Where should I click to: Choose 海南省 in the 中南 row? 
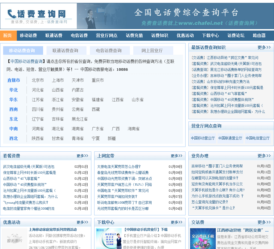point(134,129)
